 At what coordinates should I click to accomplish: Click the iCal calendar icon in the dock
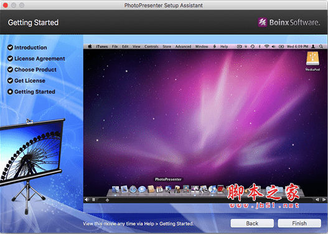pos(160,189)
